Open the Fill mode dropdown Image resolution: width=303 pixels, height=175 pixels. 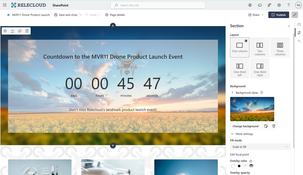260,147
